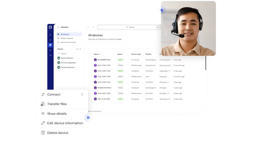The width and height of the screenshot is (254, 143).
Task: Click the device icon for MCBDEVGOP4521
Action: (x=95, y=88)
